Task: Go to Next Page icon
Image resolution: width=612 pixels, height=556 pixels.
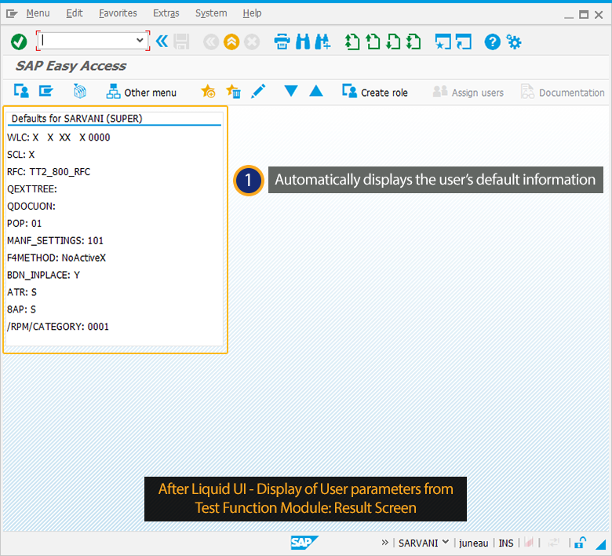Action: (393, 42)
